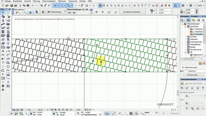This screenshot has width=206, height=116.
Task: Open Project Map house icon in Navigator
Action: coord(188,20)
